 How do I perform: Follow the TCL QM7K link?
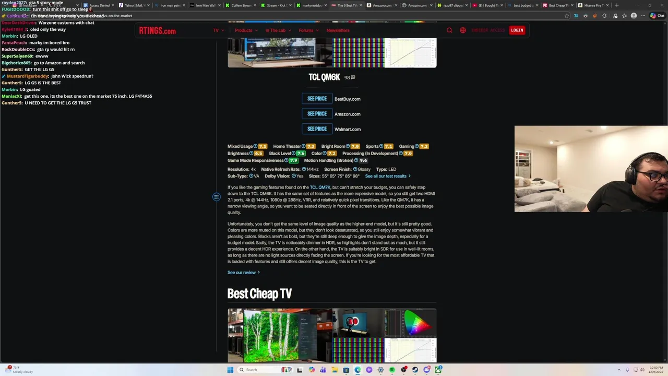coord(320,187)
